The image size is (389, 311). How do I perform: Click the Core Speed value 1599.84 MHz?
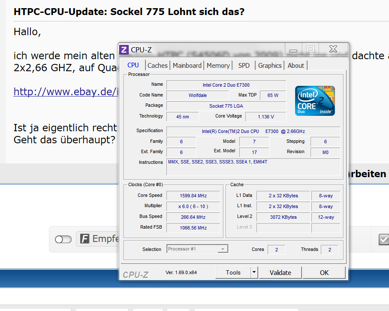(x=193, y=196)
